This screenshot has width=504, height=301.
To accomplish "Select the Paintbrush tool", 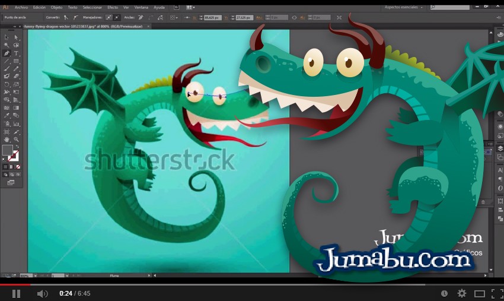I will click(7, 68).
